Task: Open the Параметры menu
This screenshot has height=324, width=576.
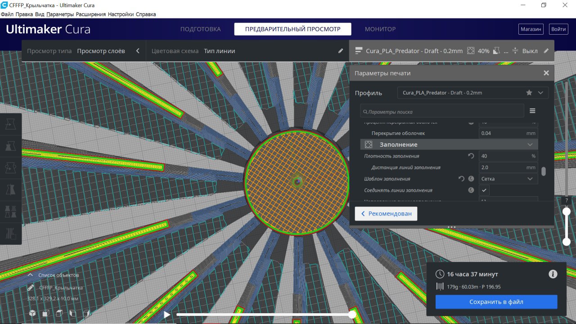Action: [x=60, y=14]
